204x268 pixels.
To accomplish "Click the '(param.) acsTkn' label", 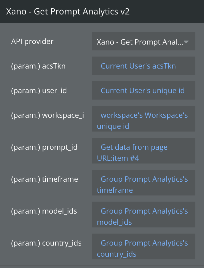I will point(38,66).
